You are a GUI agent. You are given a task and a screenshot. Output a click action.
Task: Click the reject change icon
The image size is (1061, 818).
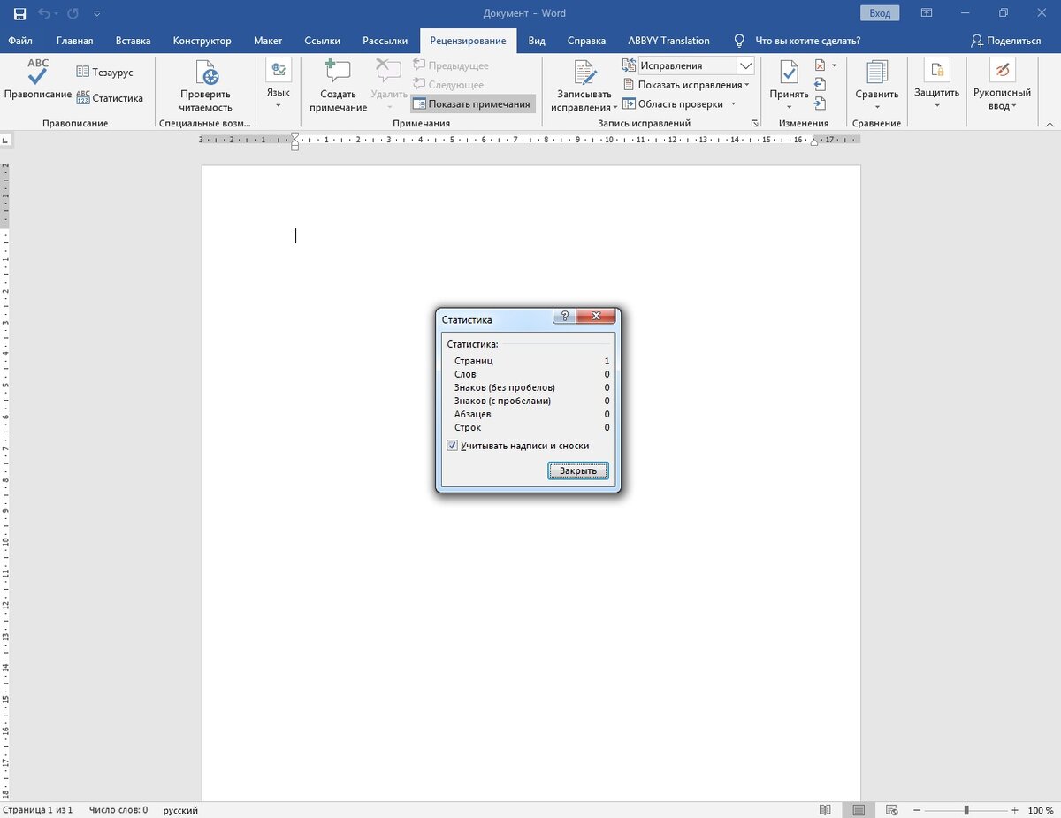click(x=820, y=65)
